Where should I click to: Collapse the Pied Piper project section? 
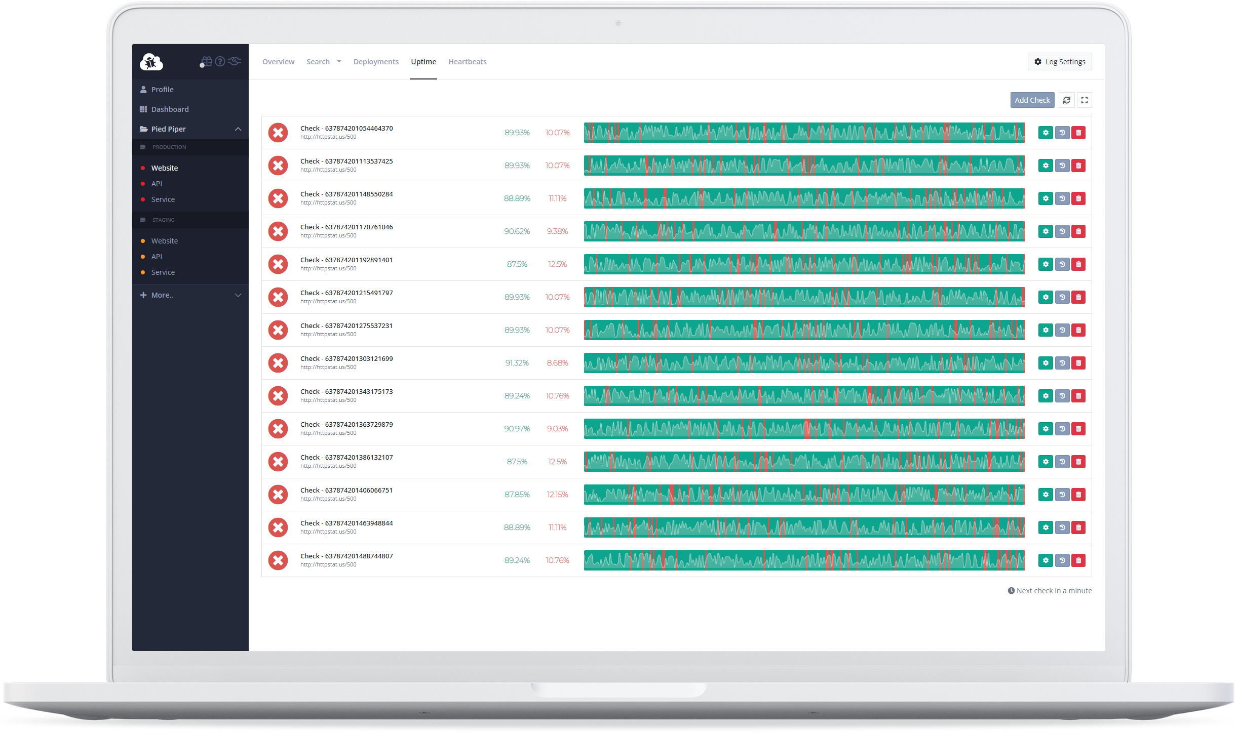point(238,129)
